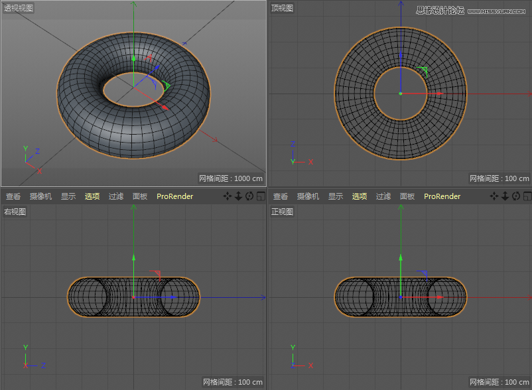
Task: Select the red X-axis arrow tip in the top view (顶视图)
Action: click(x=440, y=94)
